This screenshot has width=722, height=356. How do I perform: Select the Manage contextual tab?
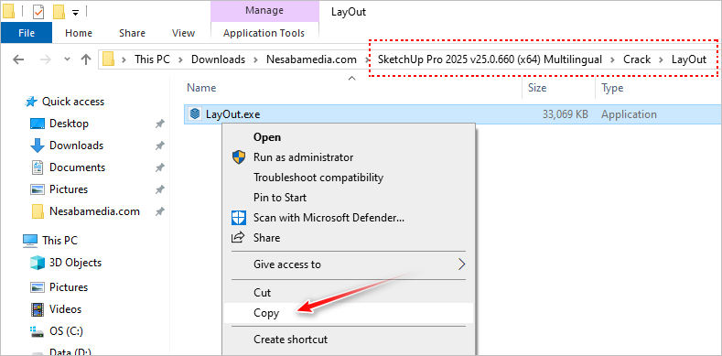coord(264,11)
